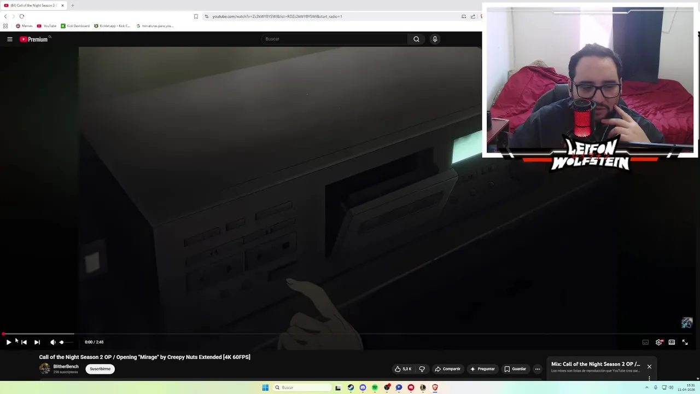This screenshot has height=394, width=700.
Task: Focus the YouTube Buscar search field
Action: tap(335, 39)
